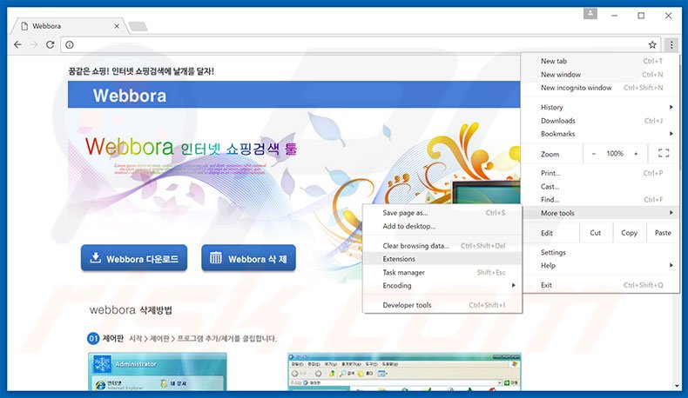This screenshot has width=688, height=398.
Task: Click the Webbora 다운로드 download button
Action: click(134, 258)
